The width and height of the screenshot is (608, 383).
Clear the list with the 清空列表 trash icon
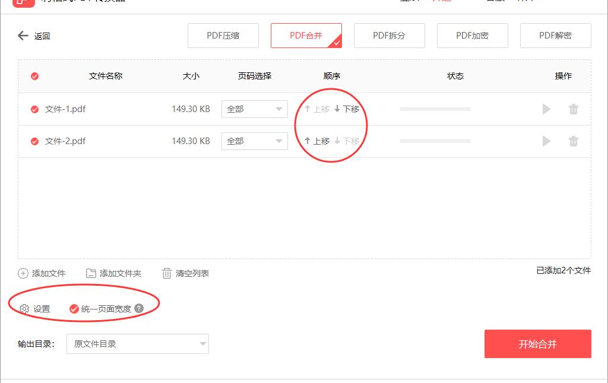[166, 273]
